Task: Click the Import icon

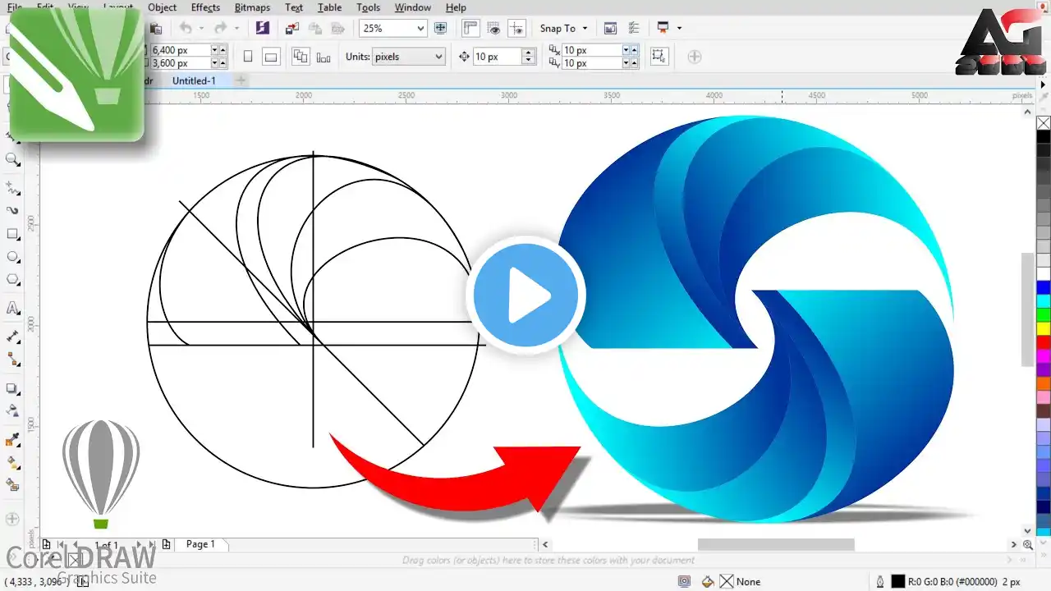Action: 291,29
